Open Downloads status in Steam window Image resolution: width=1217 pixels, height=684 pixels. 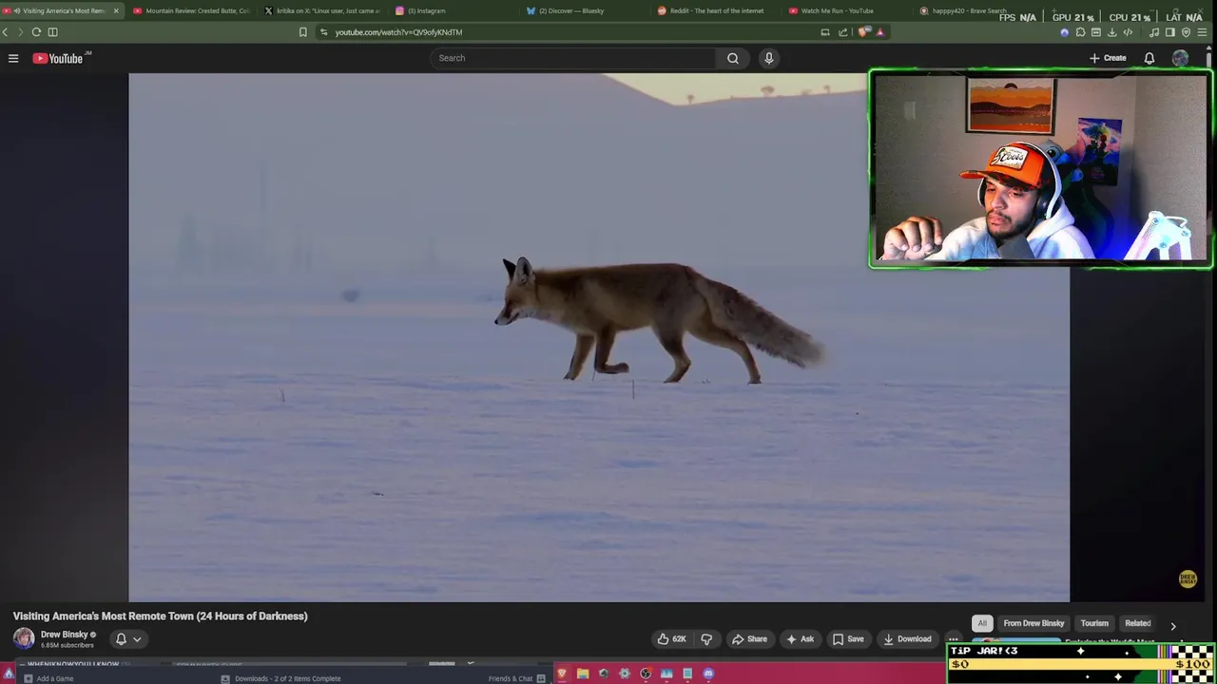(x=281, y=678)
